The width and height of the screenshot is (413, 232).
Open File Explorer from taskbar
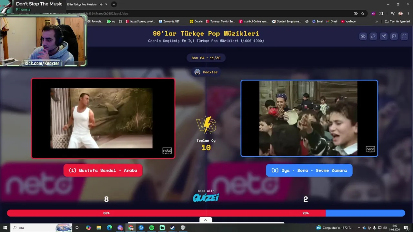click(99, 228)
